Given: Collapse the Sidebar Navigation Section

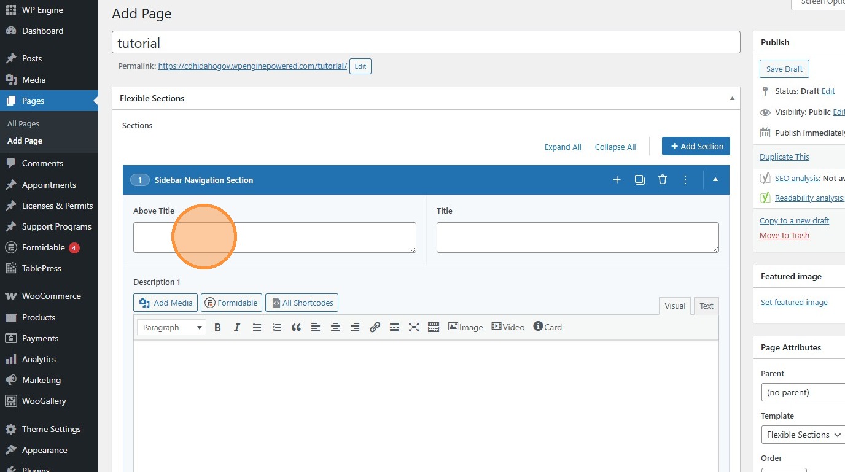Looking at the screenshot, I should 715,180.
